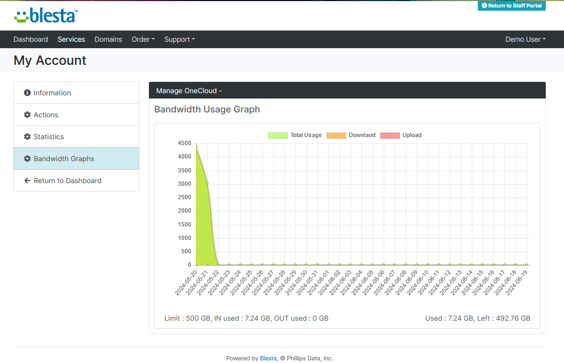Toggle the Download legend swatch
Viewport: 564px width, 363px height.
pos(336,135)
